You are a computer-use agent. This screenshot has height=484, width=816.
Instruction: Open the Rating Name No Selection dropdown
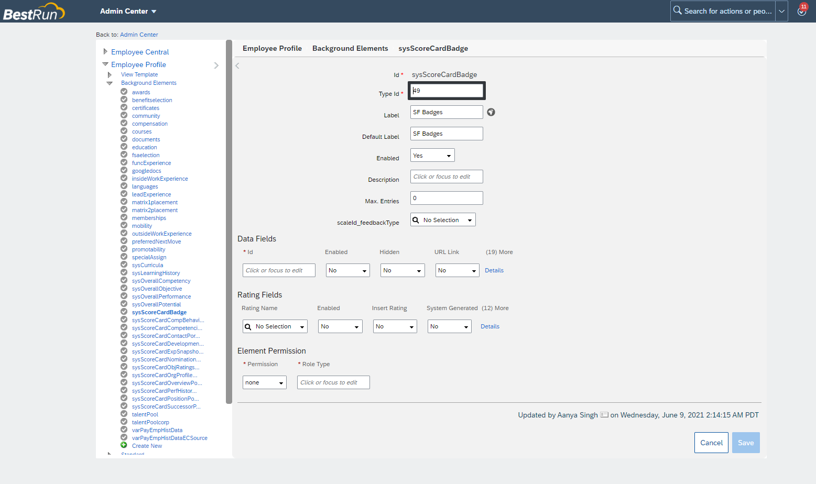(275, 326)
